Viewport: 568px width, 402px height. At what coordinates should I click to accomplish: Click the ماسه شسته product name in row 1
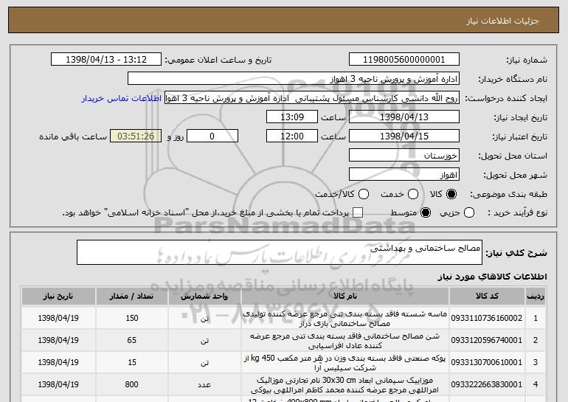[x=345, y=319]
